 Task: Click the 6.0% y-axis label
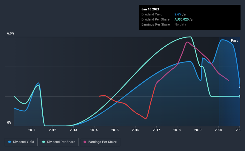(x=10, y=34)
